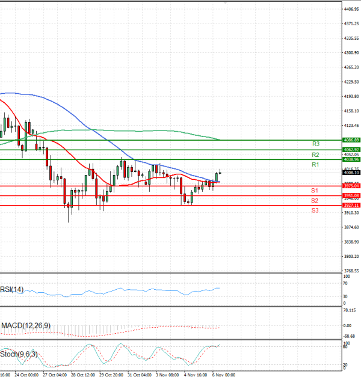The width and height of the screenshot is (361, 380).
Task: Click the green 4086.89 price tag
Action: click(x=351, y=140)
